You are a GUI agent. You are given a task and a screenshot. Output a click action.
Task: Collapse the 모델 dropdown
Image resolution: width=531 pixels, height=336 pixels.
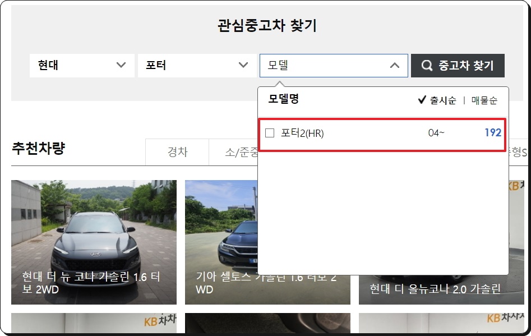[334, 66]
